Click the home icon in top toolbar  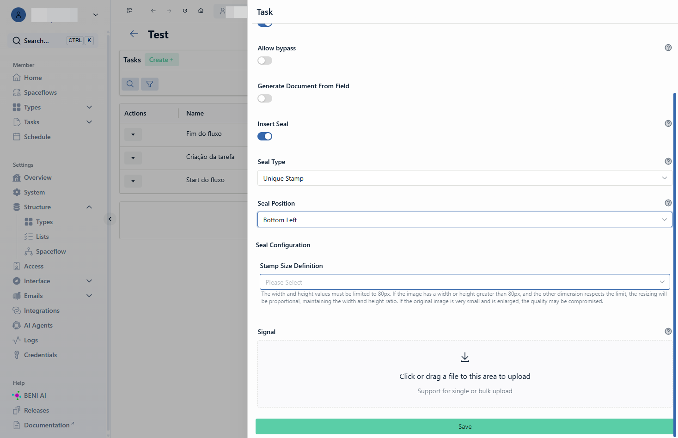click(x=201, y=11)
